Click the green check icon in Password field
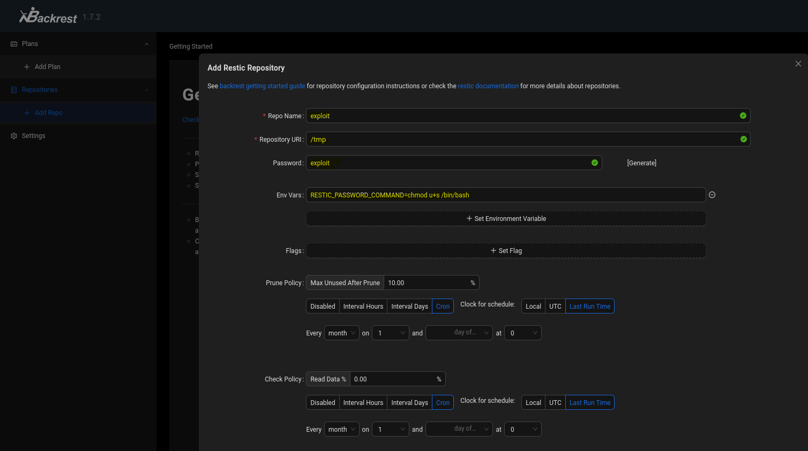The height and width of the screenshot is (451, 808). [x=595, y=163]
